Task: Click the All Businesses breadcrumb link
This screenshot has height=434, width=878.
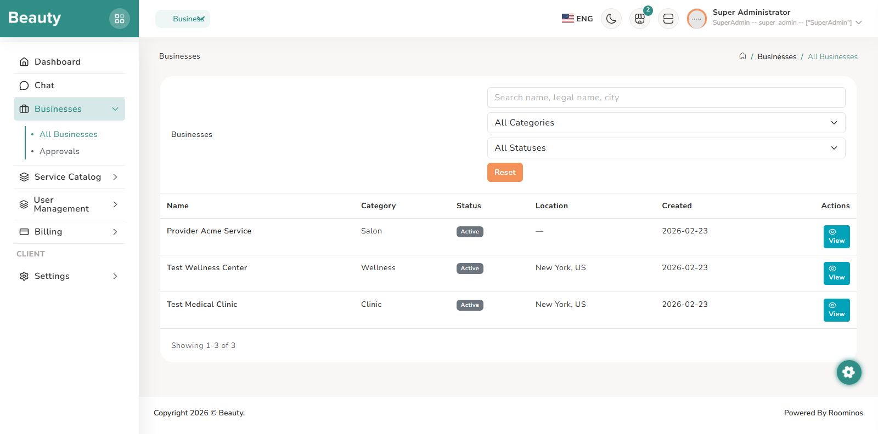Action: pos(832,56)
